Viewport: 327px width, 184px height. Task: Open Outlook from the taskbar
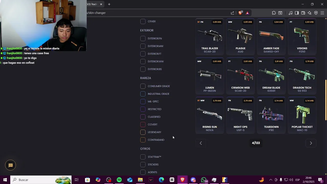coord(130,180)
